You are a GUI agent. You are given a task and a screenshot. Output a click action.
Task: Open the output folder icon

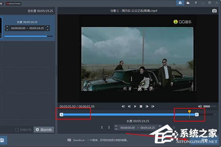[188, 3]
